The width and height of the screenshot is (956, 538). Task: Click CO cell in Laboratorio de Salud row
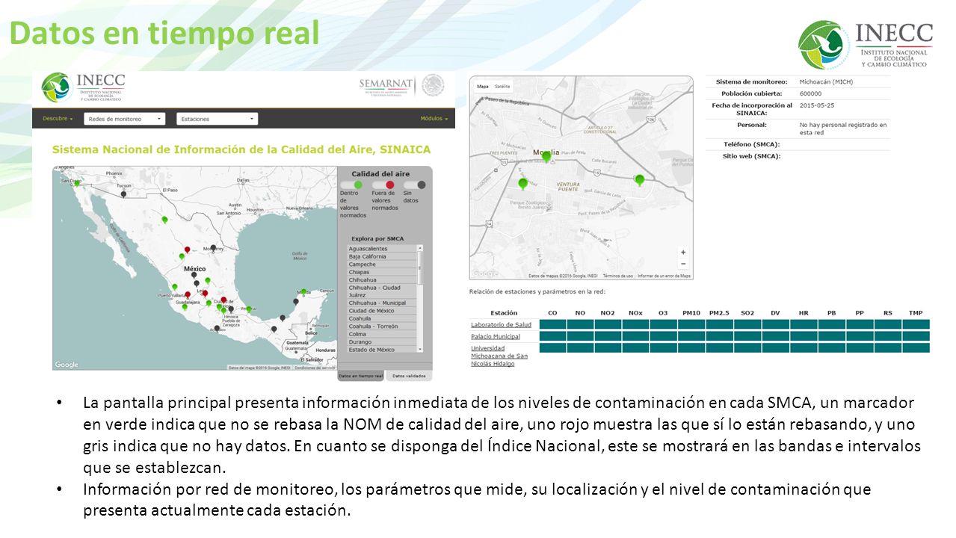pos(552,324)
